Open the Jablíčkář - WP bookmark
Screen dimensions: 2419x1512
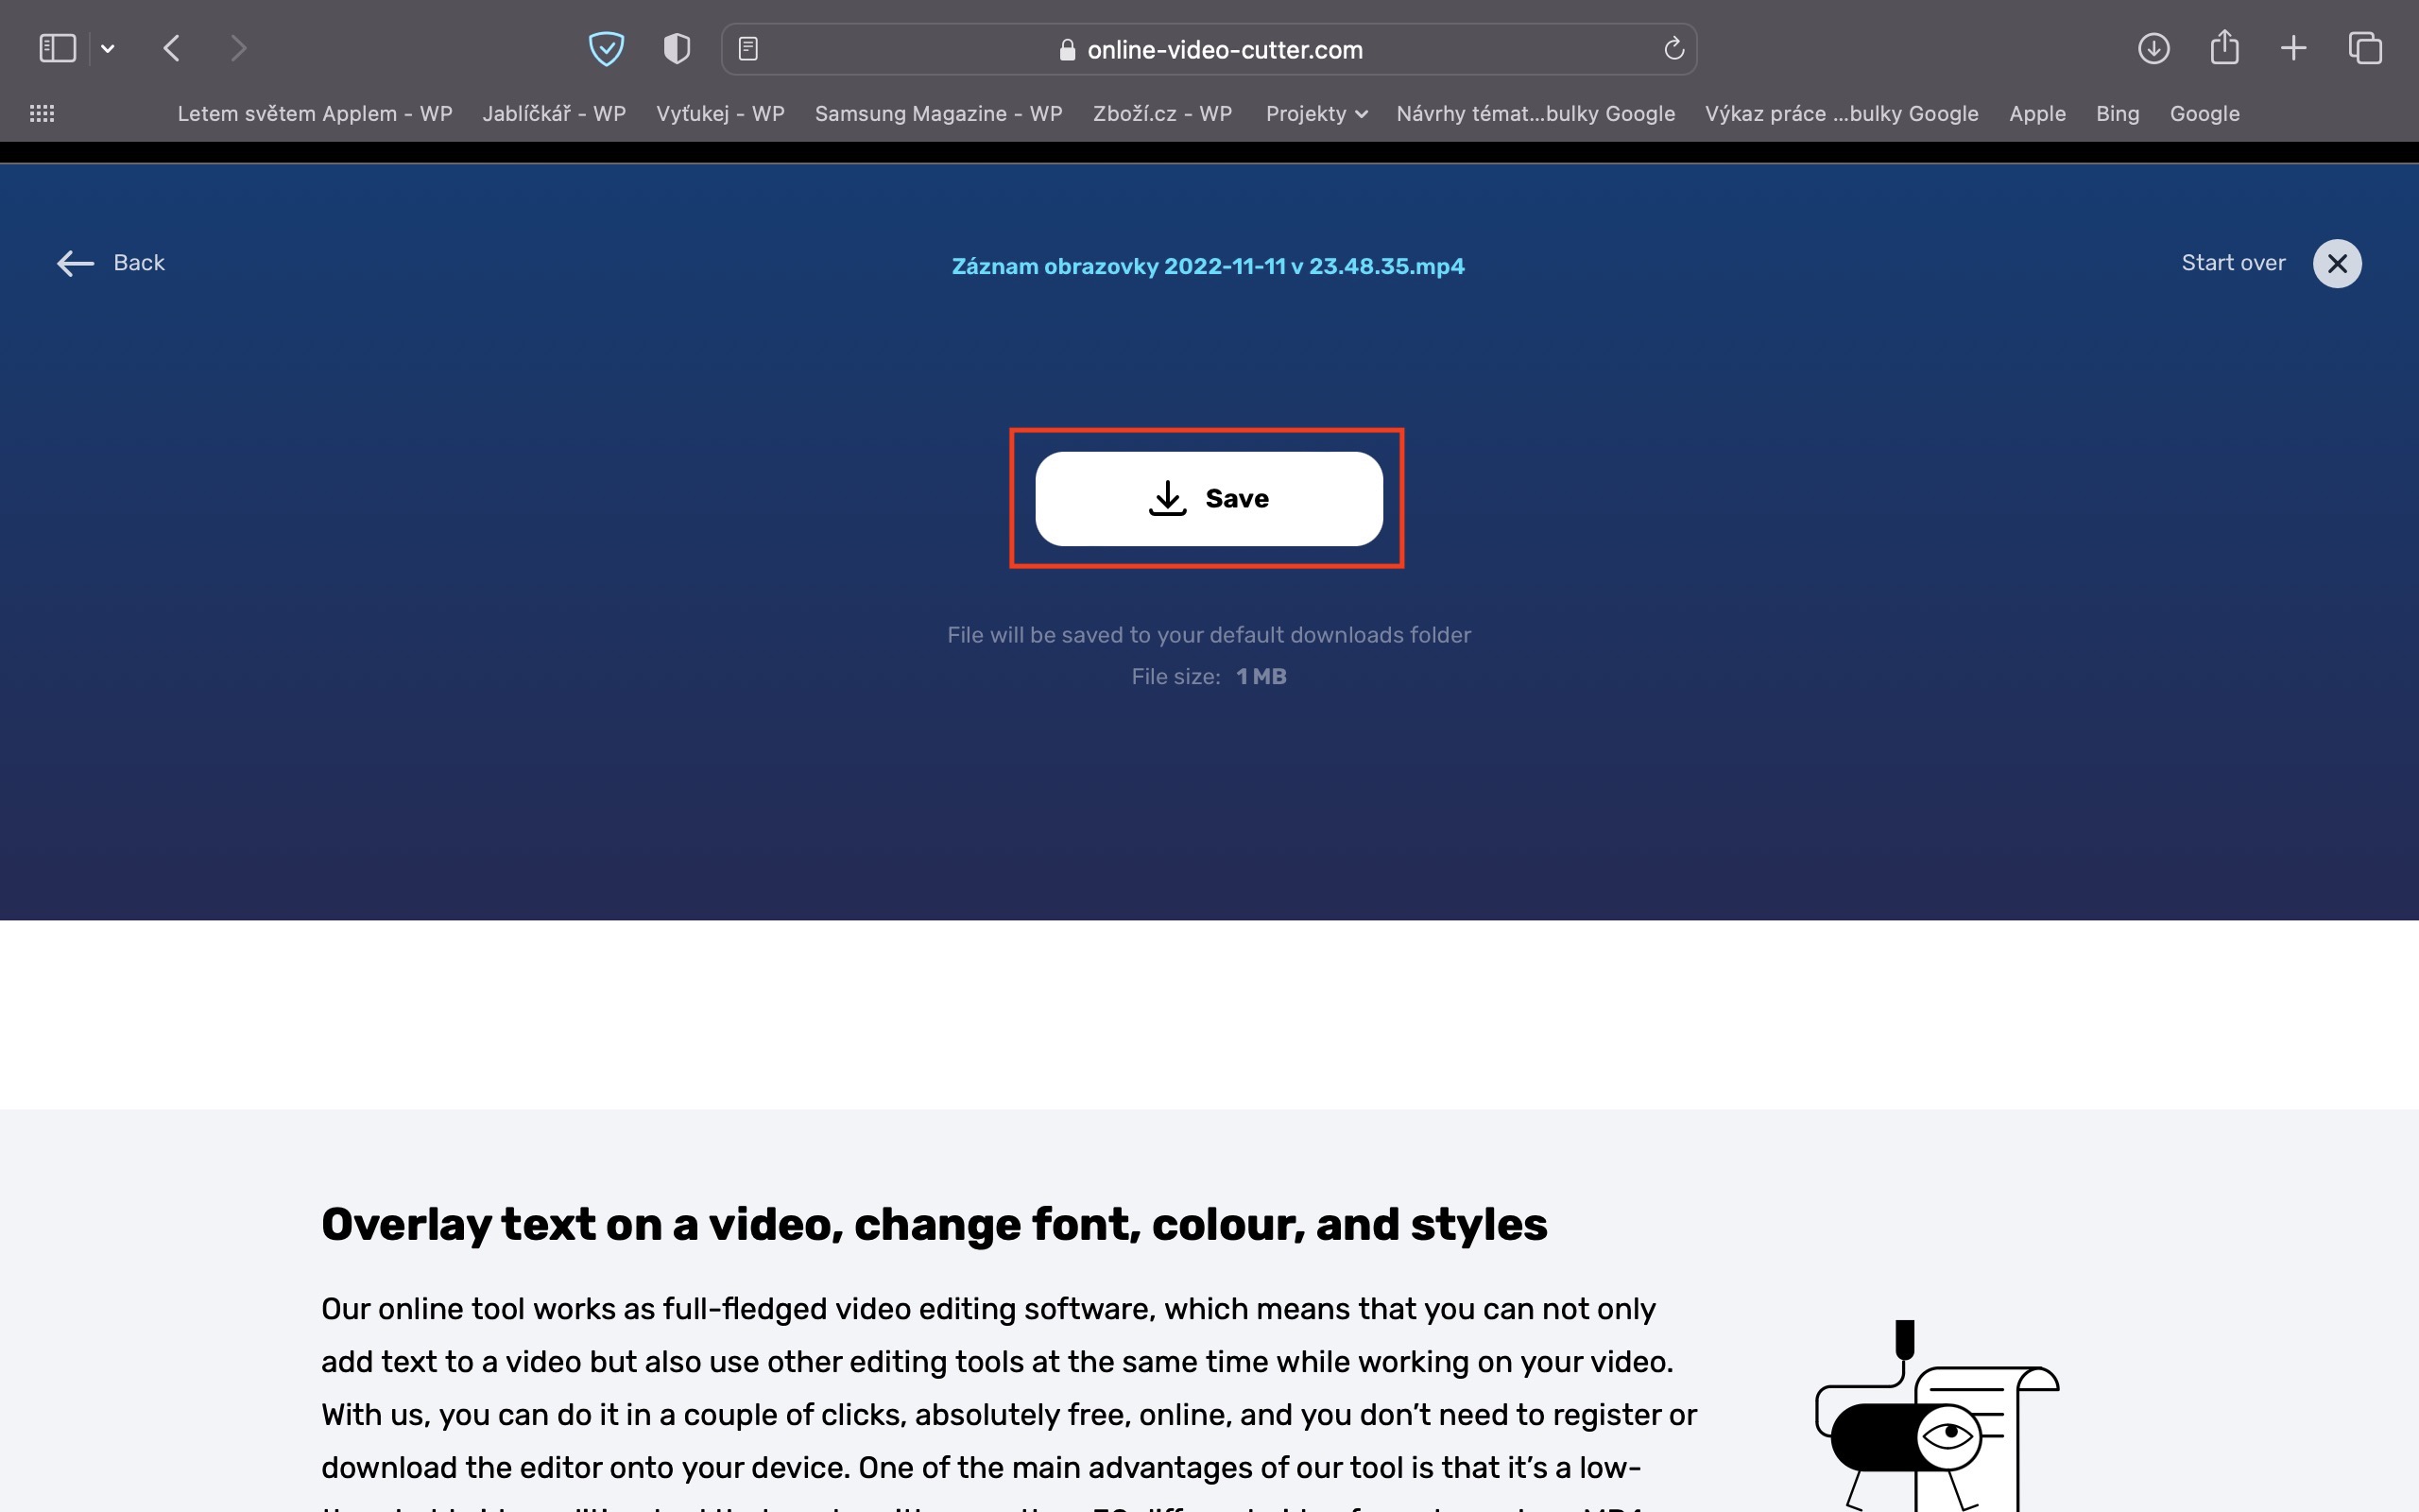(554, 114)
